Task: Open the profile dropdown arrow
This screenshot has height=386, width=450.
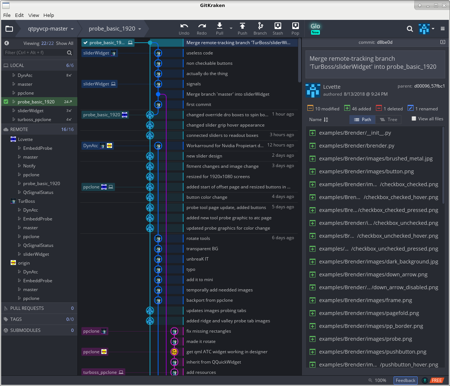Action: click(x=433, y=29)
